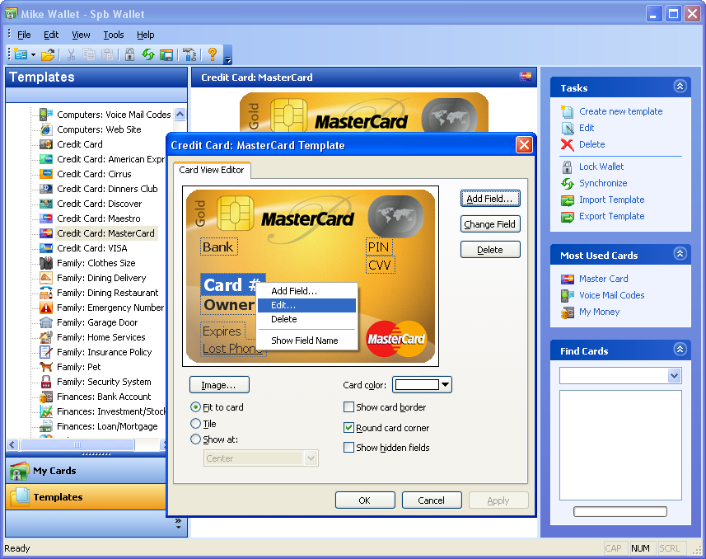
Task: Open the File menu
Action: click(x=24, y=35)
